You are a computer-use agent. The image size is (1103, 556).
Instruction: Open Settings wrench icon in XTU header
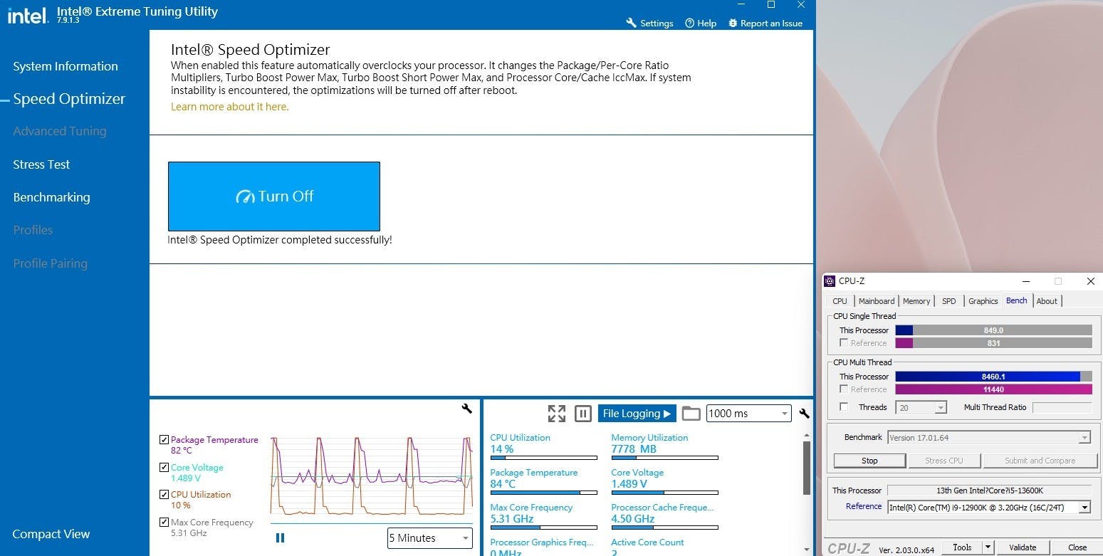pos(631,23)
